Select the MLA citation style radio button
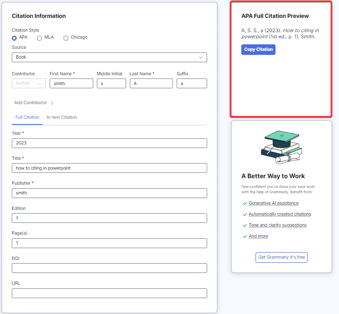 pos(39,38)
